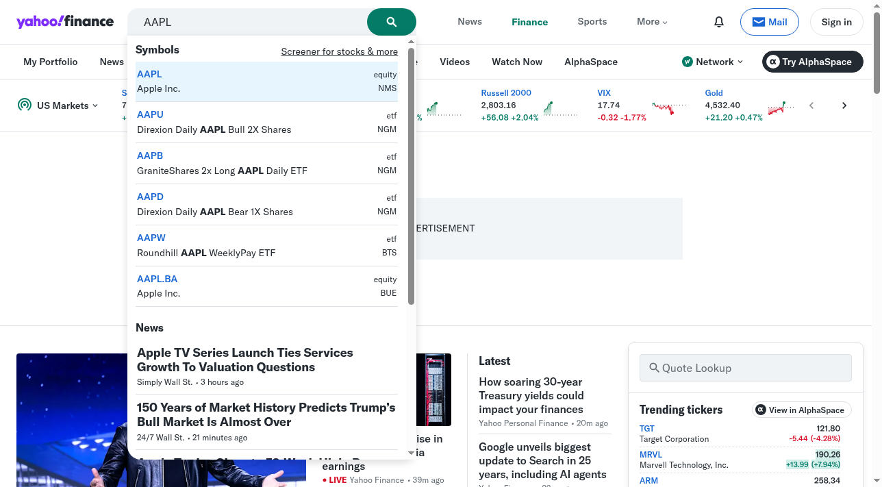Open the Watch Now menu item
Image resolution: width=882 pixels, height=487 pixels.
pos(517,62)
